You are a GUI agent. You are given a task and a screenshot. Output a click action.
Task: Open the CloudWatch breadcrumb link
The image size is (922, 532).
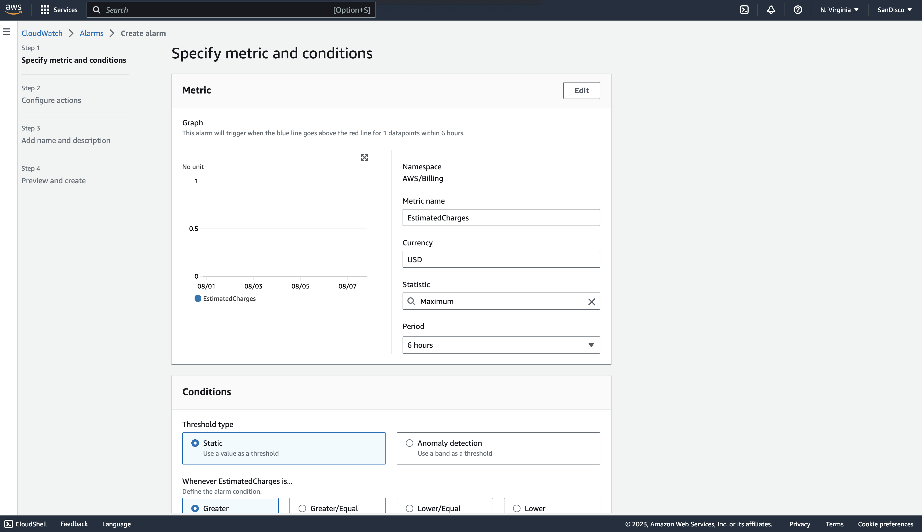(x=42, y=33)
